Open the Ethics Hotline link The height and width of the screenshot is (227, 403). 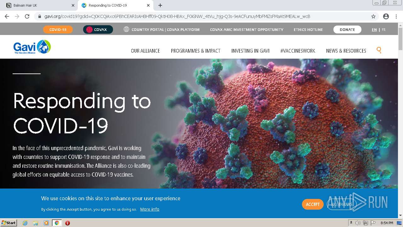click(308, 30)
